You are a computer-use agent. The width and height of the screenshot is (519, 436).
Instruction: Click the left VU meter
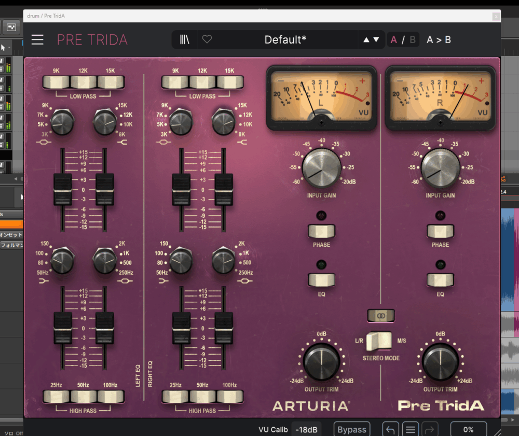point(321,98)
